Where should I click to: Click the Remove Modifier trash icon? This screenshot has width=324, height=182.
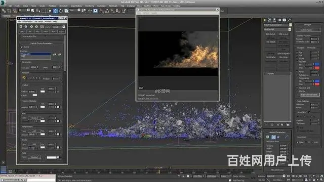click(x=282, y=125)
